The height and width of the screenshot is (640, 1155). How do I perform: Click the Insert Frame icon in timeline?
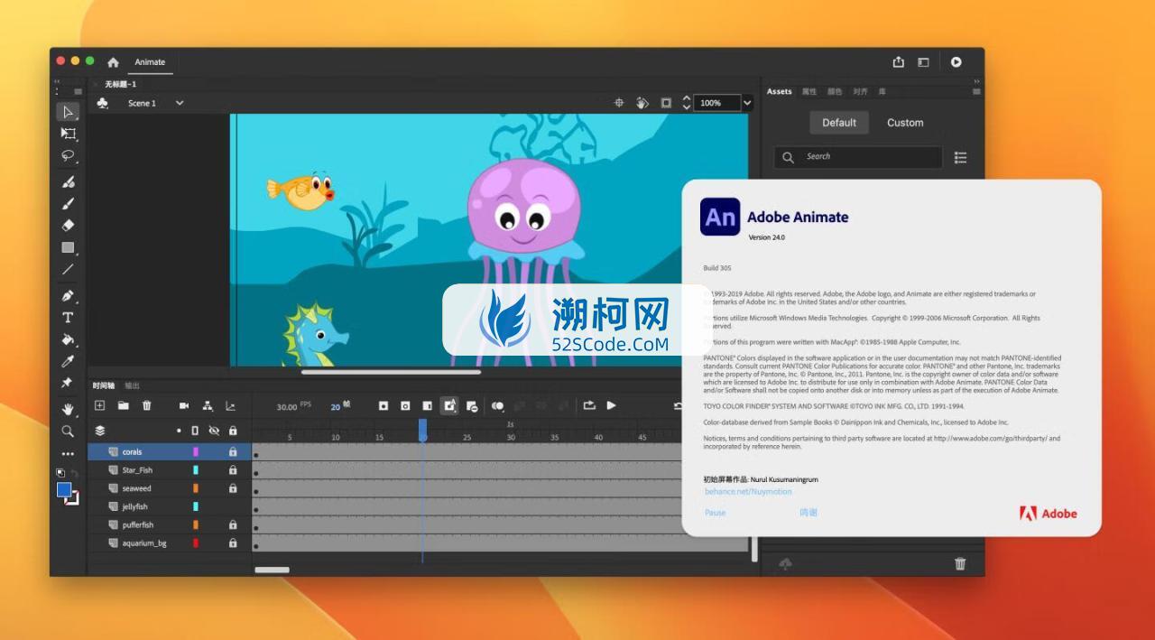tap(428, 406)
